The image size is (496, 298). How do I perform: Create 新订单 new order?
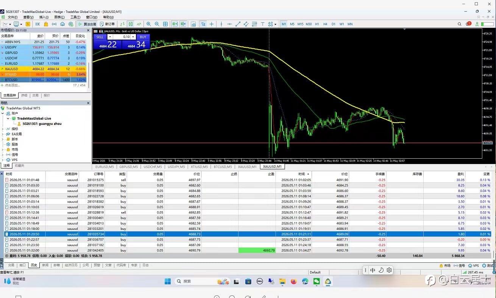pyautogui.click(x=107, y=24)
